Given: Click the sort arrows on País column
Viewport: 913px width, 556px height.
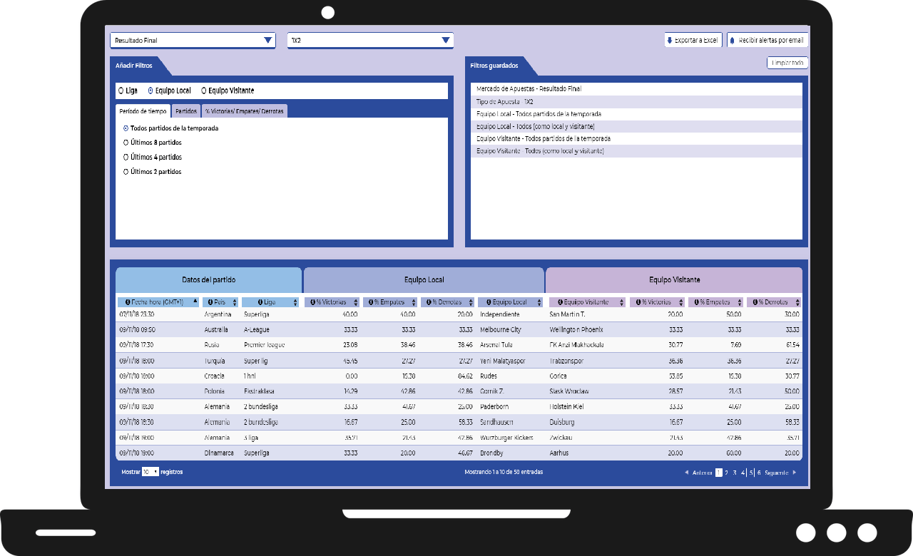Looking at the screenshot, I should coord(235,302).
